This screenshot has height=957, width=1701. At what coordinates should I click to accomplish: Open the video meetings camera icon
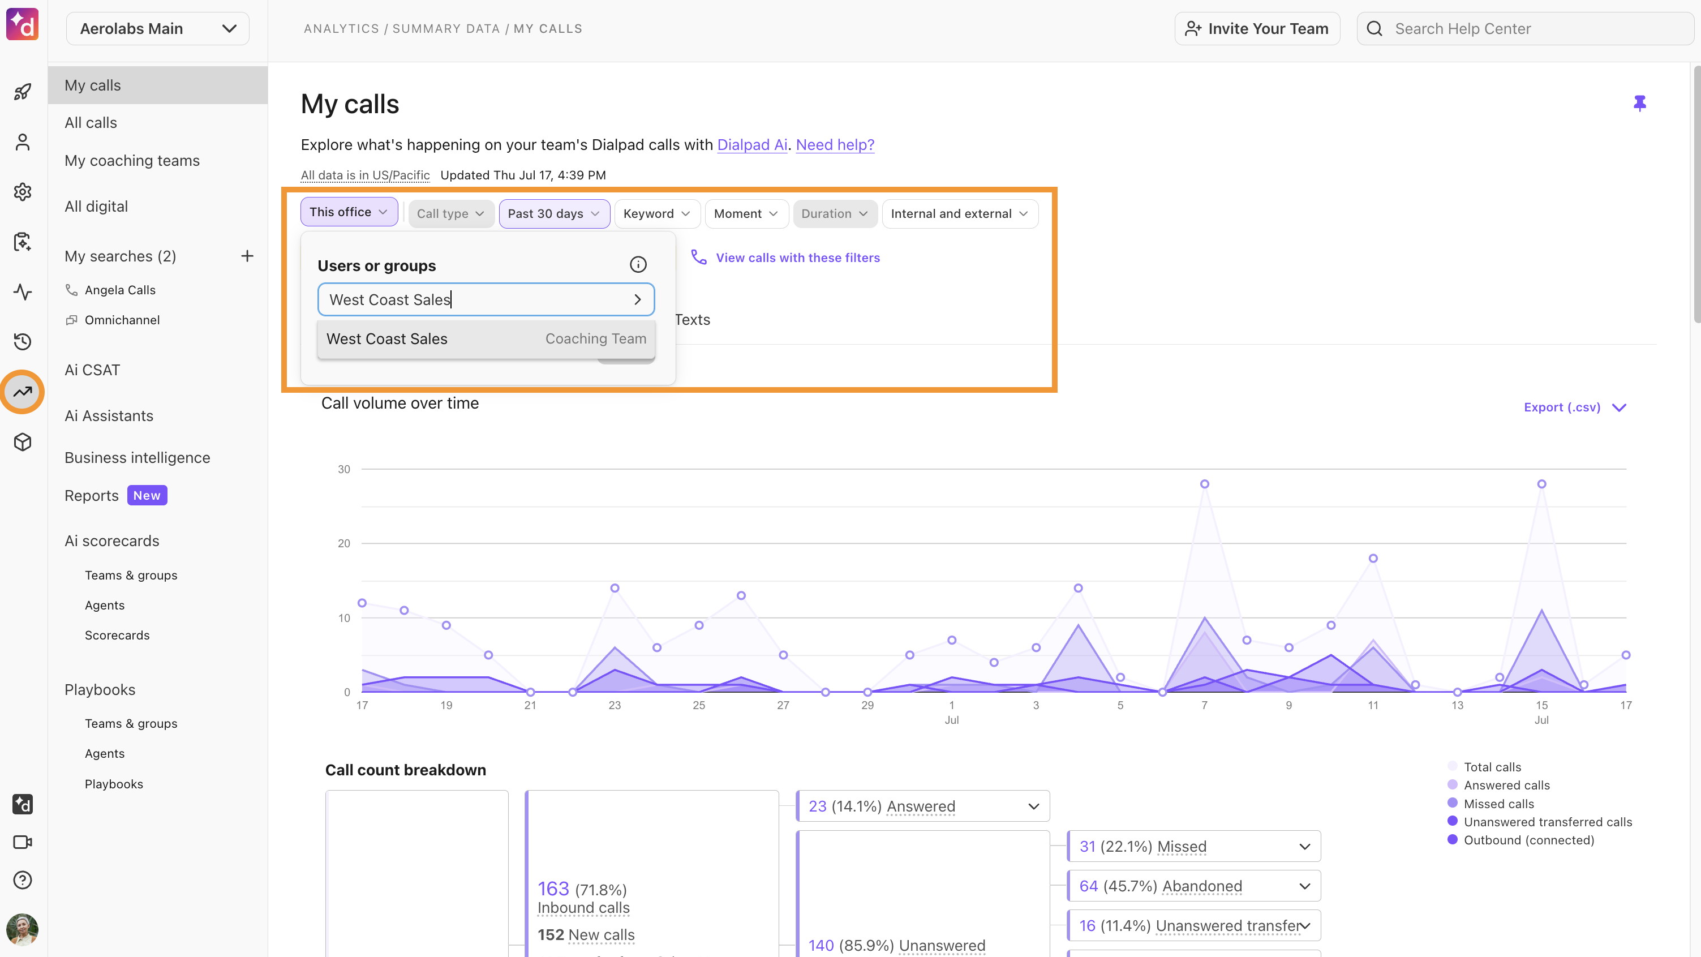23,842
